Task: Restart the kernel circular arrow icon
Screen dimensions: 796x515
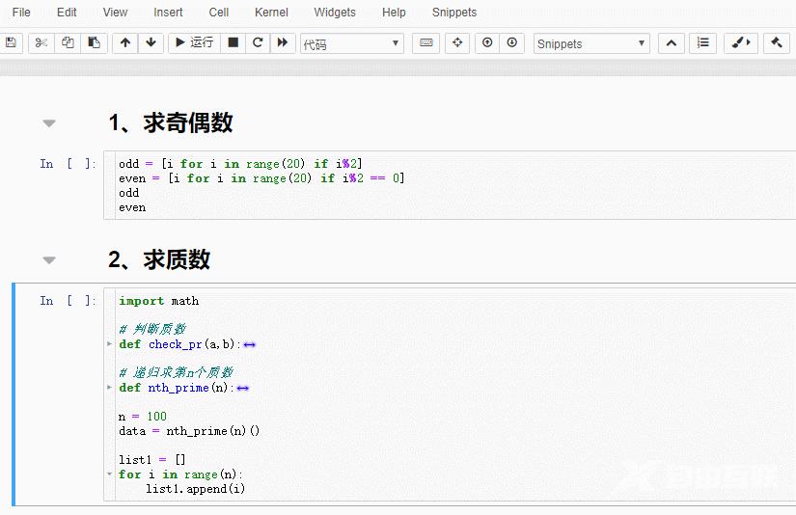Action: [x=258, y=42]
